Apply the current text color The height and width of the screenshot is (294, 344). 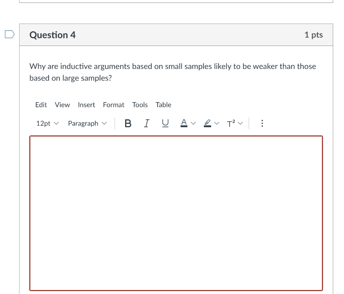(183, 123)
